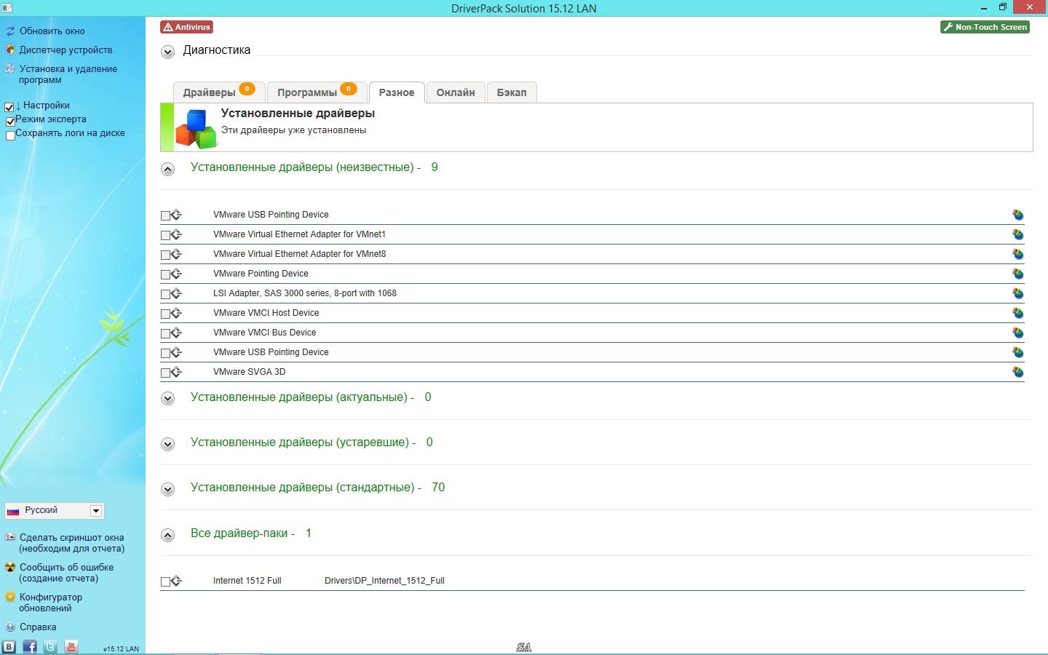The image size is (1048, 655).
Task: Click info icon for VMware VMCI Host Device
Action: pos(1017,313)
